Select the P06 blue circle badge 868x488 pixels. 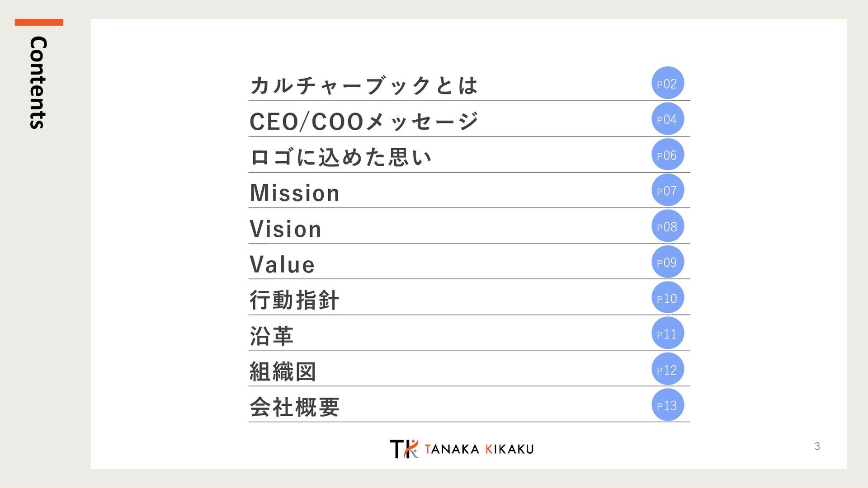[667, 155]
